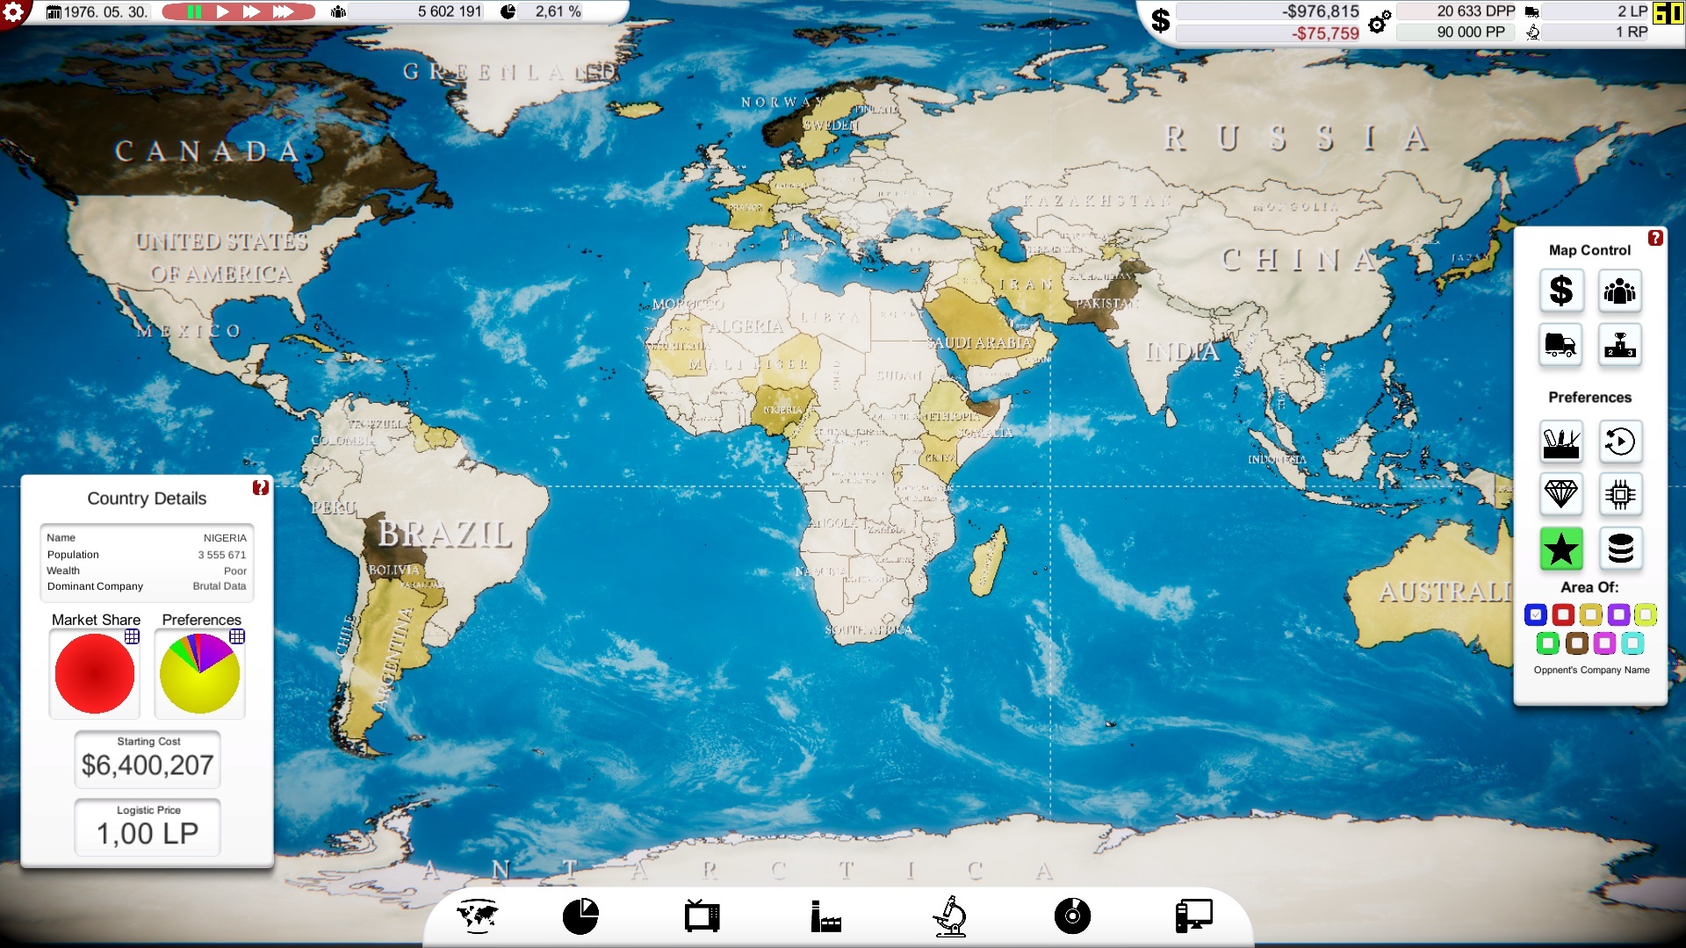Select the processor chip preference filter
This screenshot has height=948, width=1686.
point(1620,494)
